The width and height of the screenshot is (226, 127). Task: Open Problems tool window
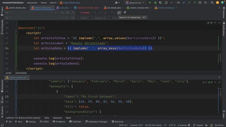59,122
